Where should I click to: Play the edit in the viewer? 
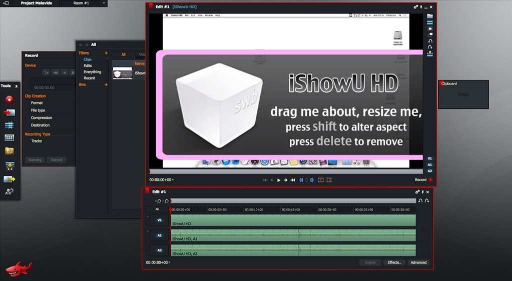point(279,180)
